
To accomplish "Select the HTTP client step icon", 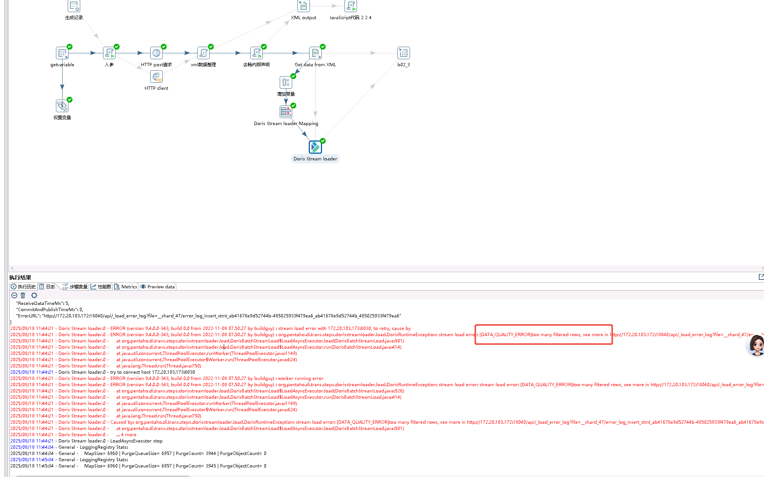I will click(x=156, y=76).
